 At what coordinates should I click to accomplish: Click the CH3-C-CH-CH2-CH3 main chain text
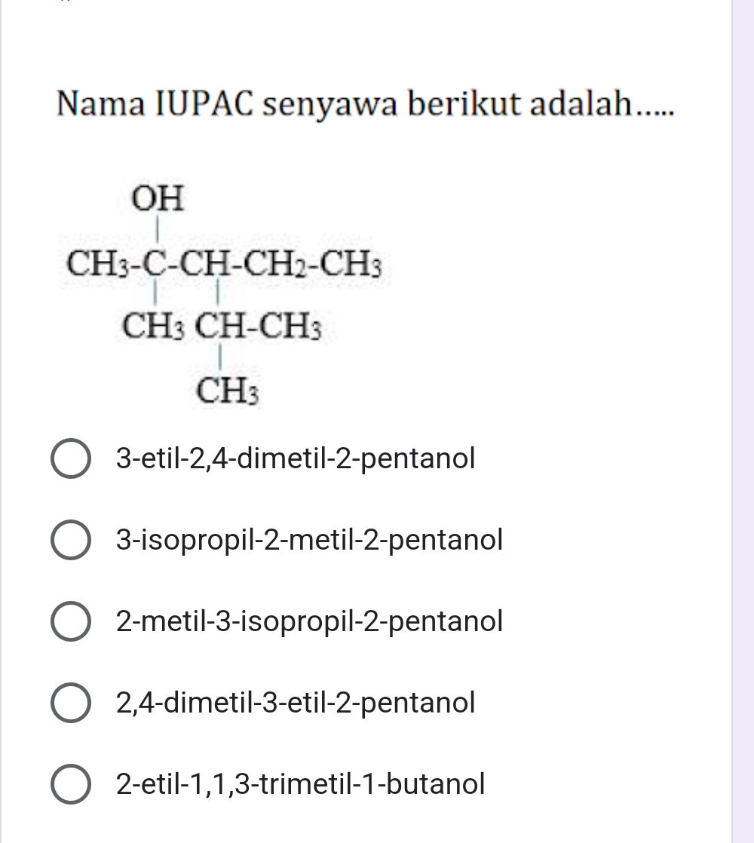point(224,263)
